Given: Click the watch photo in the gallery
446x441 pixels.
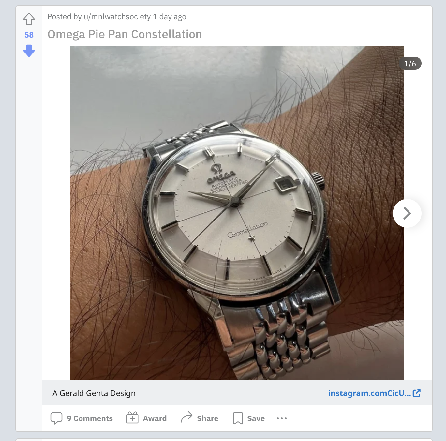Looking at the screenshot, I should (x=237, y=213).
